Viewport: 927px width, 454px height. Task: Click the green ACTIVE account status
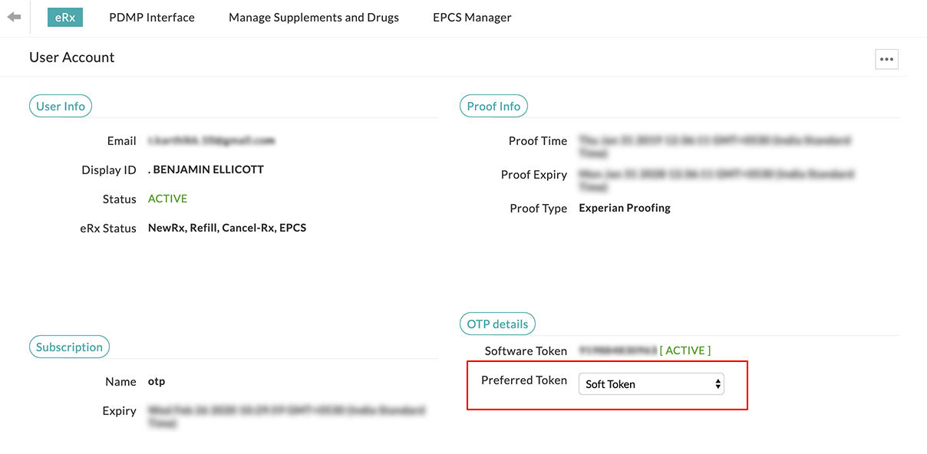click(167, 199)
